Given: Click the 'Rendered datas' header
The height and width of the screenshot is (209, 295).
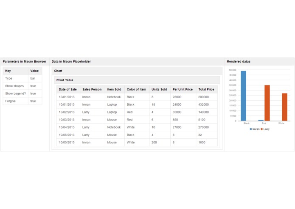Looking at the screenshot, I should pyautogui.click(x=259, y=61).
